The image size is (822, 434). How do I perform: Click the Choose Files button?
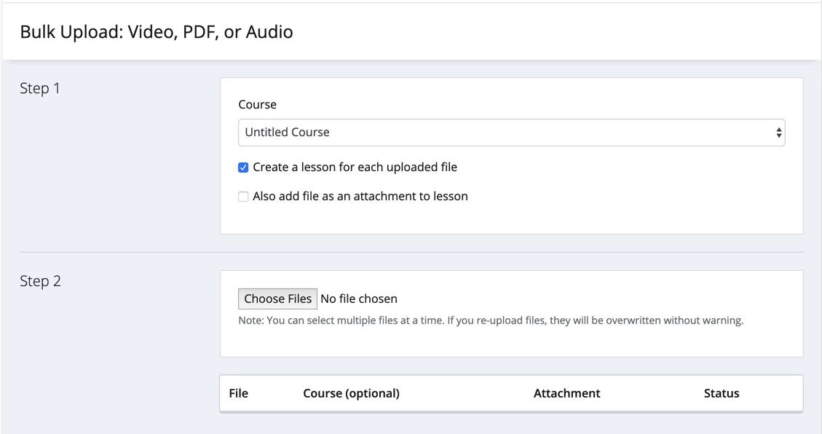tap(277, 299)
